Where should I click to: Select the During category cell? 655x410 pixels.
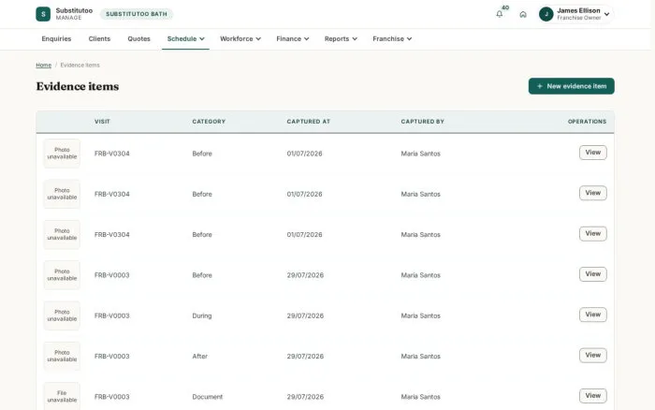[202, 316]
